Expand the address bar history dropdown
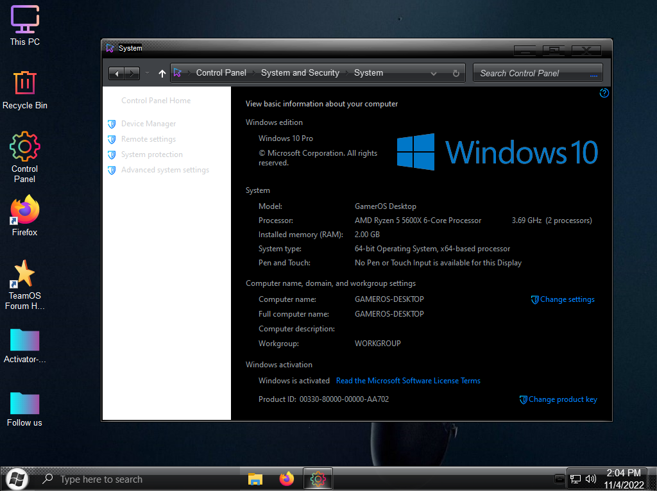Viewport: 657px width, 491px height. [x=434, y=73]
